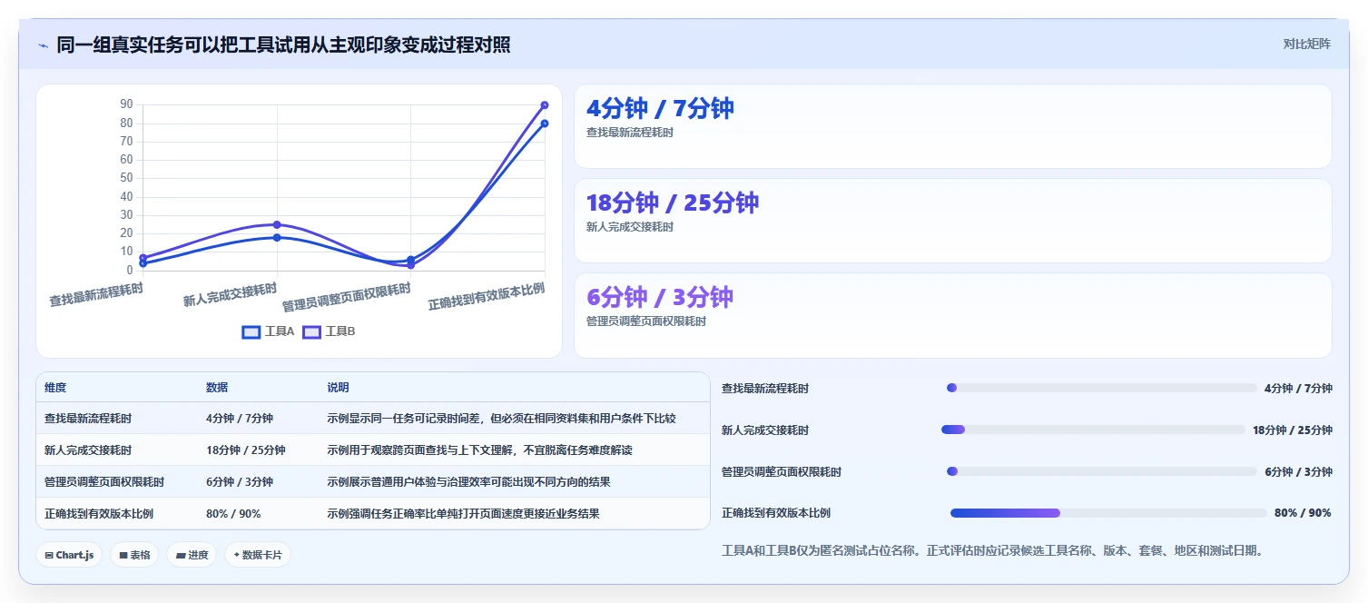This screenshot has width=1368, height=603.
Task: Select table data cell 6分钟 / 3分钟
Action: tap(240, 481)
